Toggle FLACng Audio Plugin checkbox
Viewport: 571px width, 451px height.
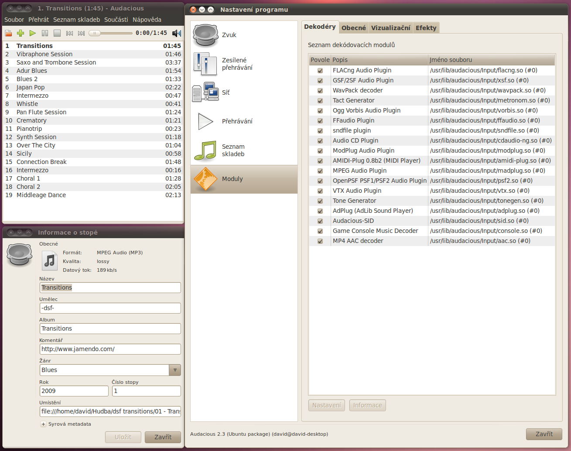(320, 71)
